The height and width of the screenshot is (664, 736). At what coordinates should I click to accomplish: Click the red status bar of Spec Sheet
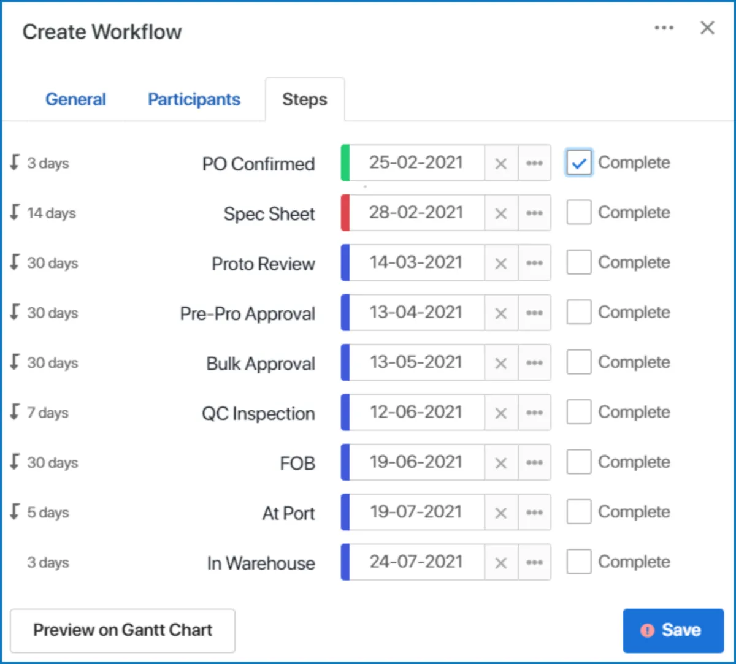[345, 213]
